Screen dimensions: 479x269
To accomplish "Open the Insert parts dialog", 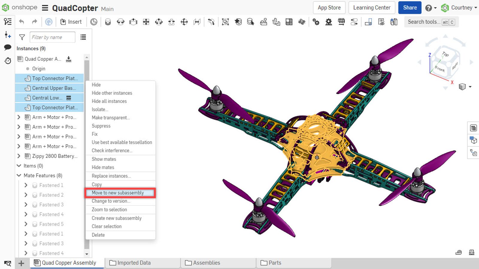I will (71, 22).
